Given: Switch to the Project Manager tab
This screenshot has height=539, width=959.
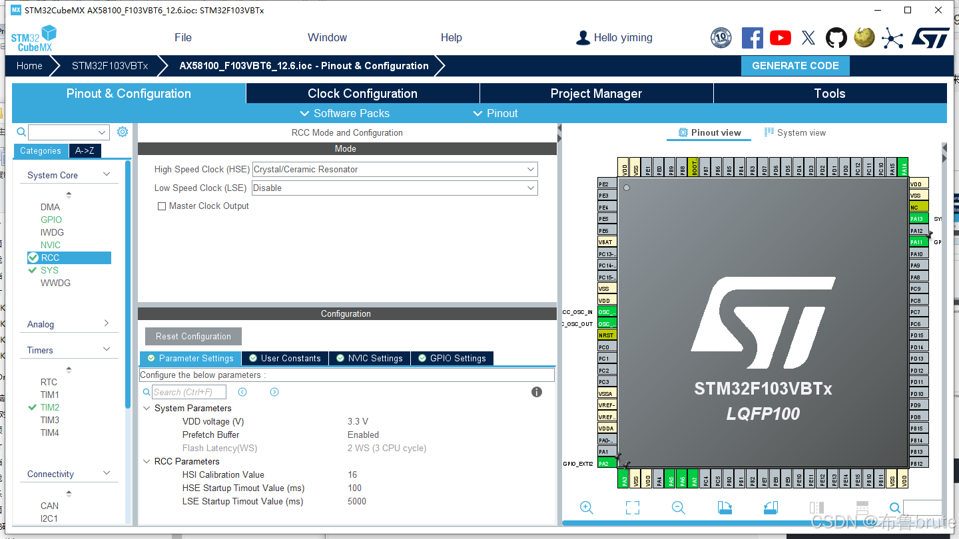Looking at the screenshot, I should pyautogui.click(x=596, y=93).
